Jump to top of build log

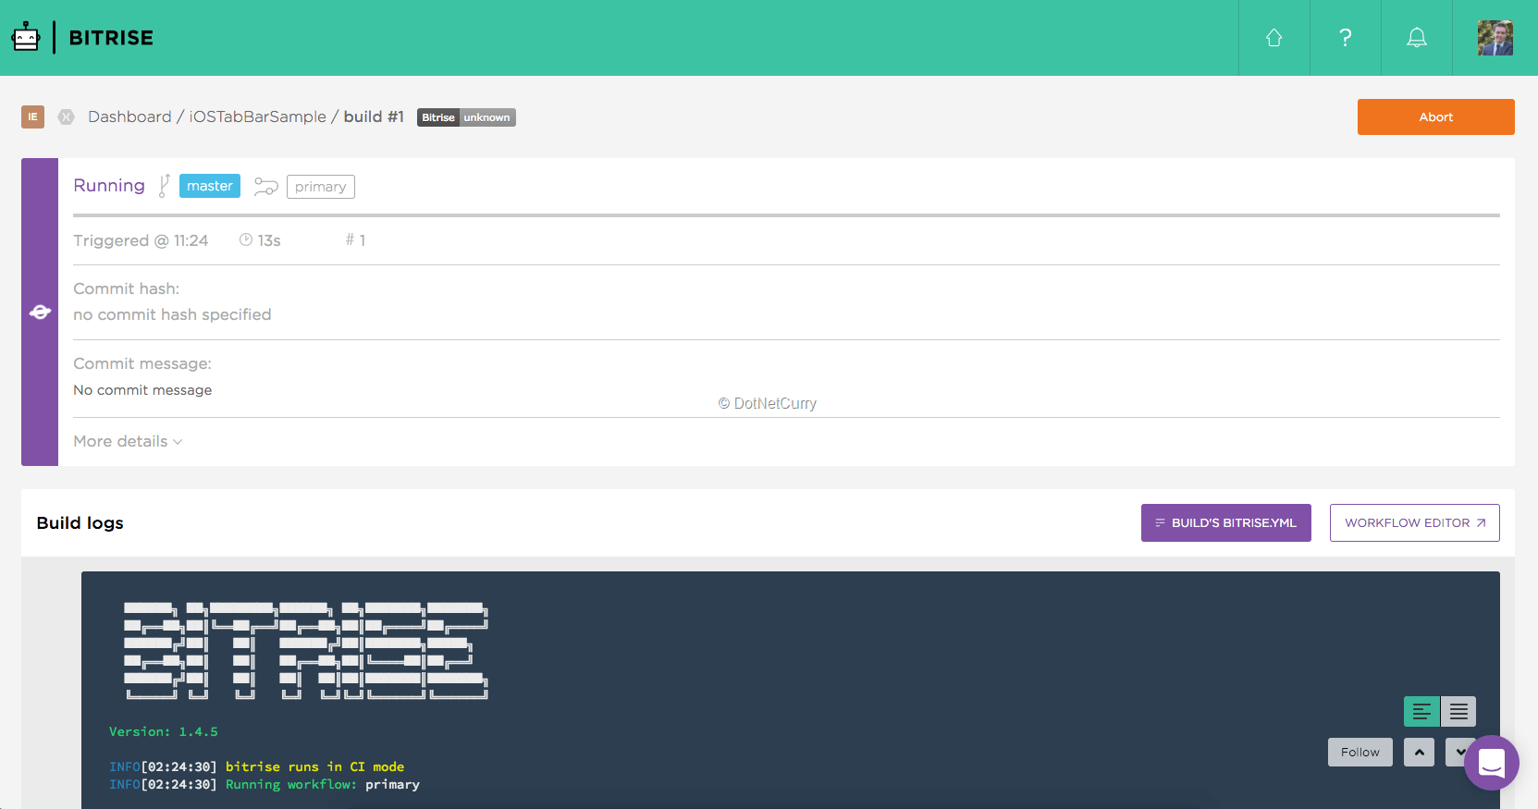[x=1419, y=752]
